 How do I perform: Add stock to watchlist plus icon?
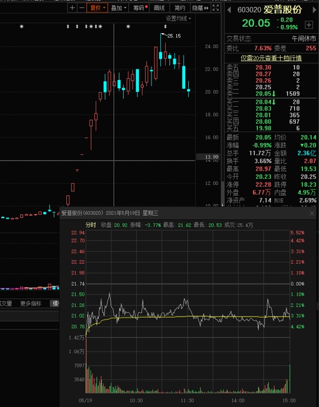tap(309, 25)
